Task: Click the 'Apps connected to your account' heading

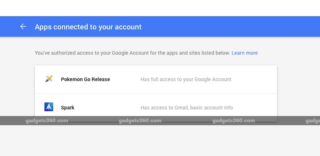Action: [88, 27]
